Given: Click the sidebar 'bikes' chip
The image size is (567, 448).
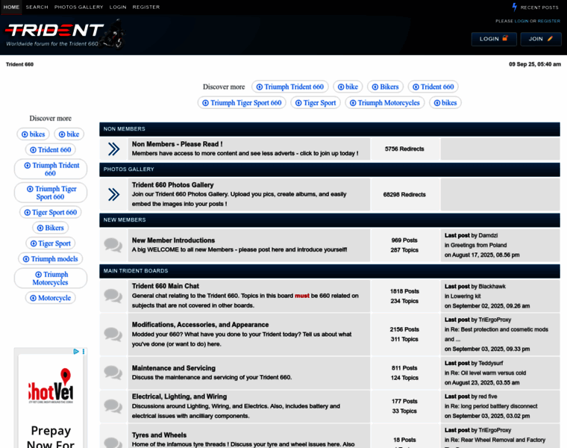Looking at the screenshot, I should click(x=34, y=134).
